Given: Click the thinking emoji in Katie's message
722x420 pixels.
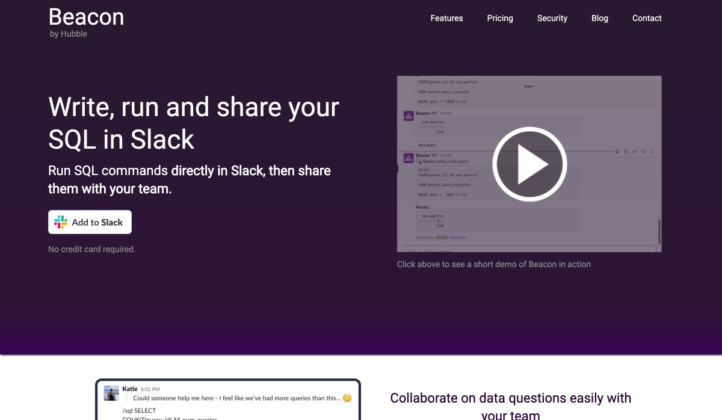Looking at the screenshot, I should 347,398.
